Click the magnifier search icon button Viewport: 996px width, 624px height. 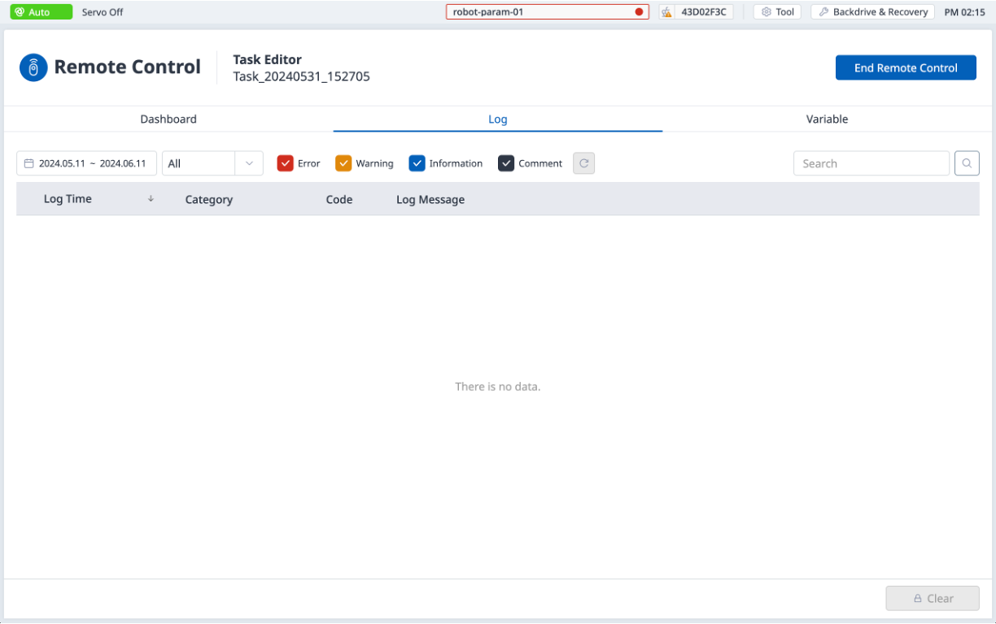click(x=967, y=163)
